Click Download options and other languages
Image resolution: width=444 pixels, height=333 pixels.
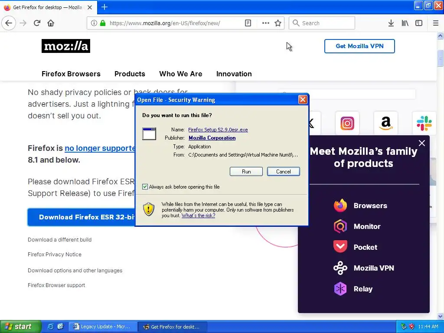[75, 271]
